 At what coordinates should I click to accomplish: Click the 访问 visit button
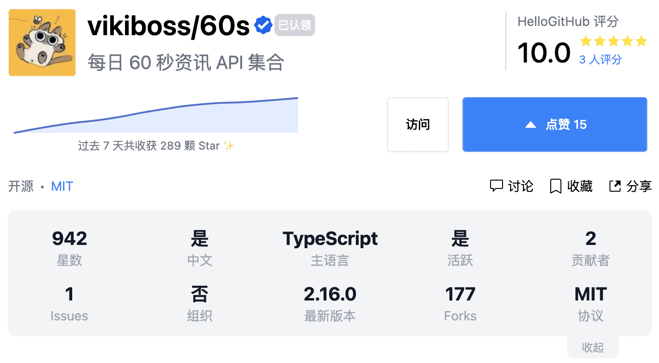coord(417,125)
